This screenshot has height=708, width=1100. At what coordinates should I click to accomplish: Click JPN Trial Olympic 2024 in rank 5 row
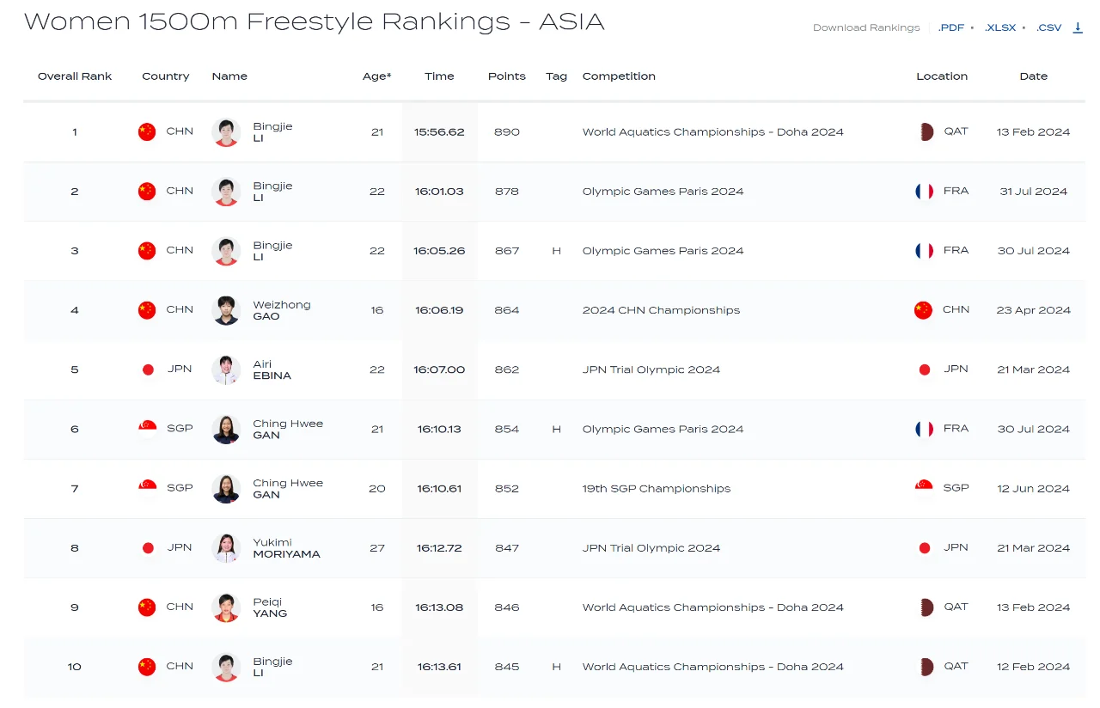(x=651, y=369)
